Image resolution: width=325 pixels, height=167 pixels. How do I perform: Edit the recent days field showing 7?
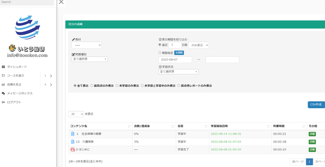[x=175, y=45]
